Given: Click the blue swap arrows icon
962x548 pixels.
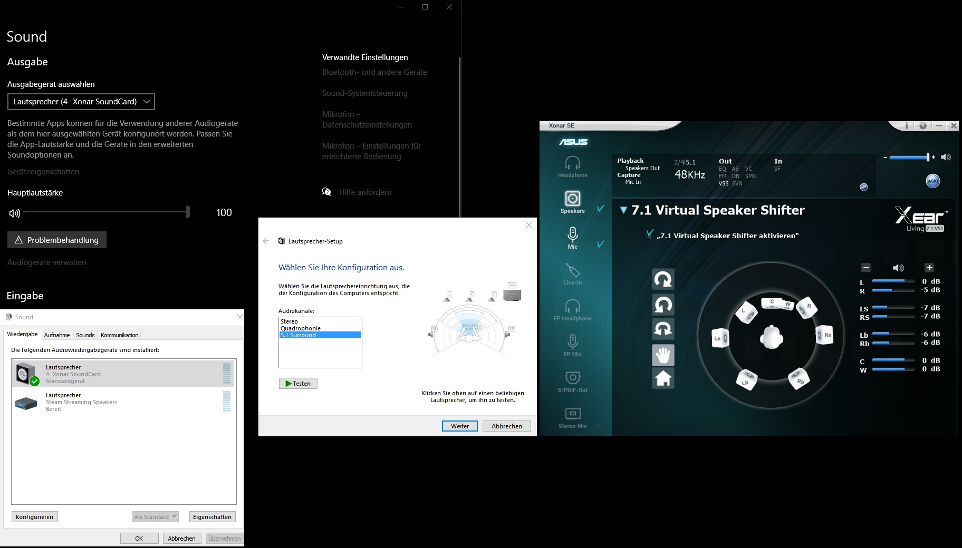Looking at the screenshot, I should [x=863, y=187].
